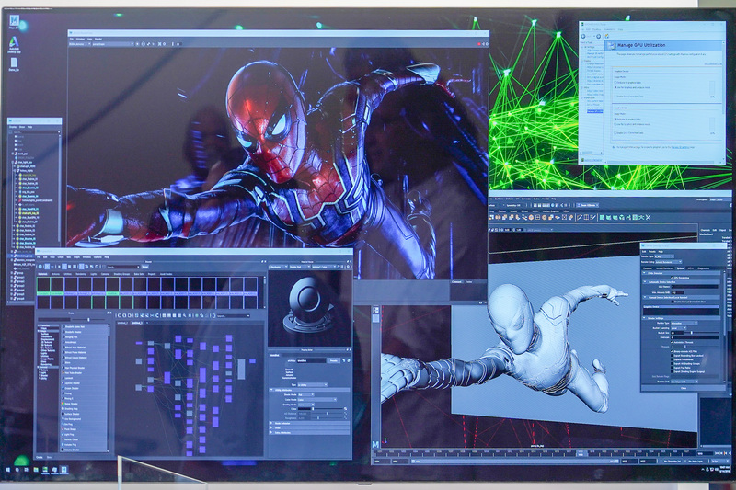Click the Cortana search circle in taskbar
Viewport: 736px width, 490px height.
(x=17, y=470)
